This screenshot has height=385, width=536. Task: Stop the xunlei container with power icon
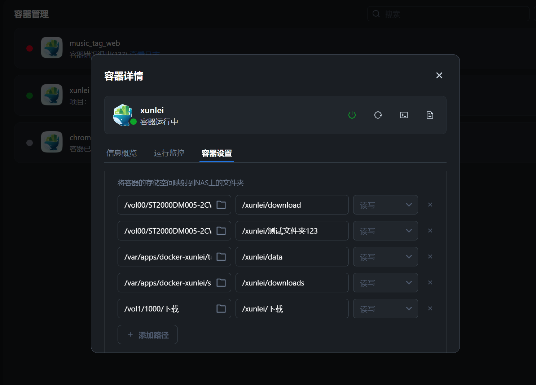(352, 115)
